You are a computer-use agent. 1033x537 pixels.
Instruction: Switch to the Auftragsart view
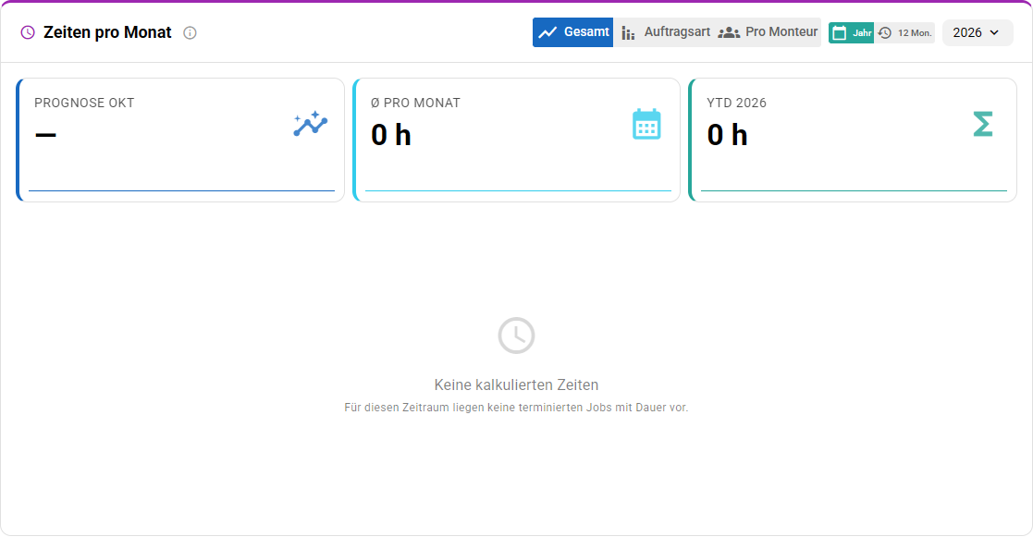point(666,32)
